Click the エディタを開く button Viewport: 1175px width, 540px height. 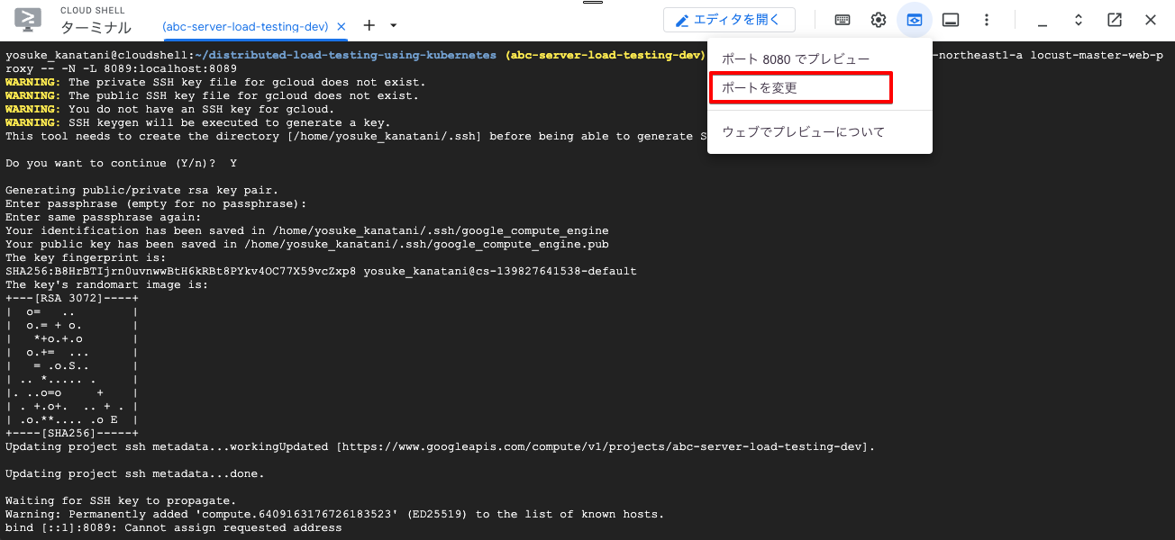tap(729, 20)
